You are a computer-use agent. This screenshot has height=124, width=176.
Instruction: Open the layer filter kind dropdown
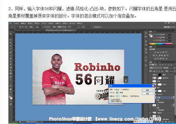click(x=153, y=65)
